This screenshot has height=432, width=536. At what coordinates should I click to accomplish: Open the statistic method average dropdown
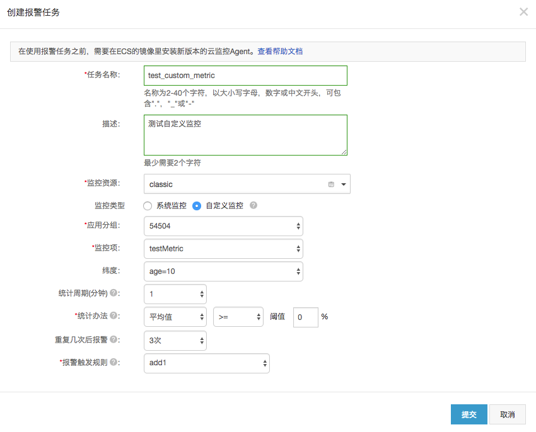coord(175,317)
